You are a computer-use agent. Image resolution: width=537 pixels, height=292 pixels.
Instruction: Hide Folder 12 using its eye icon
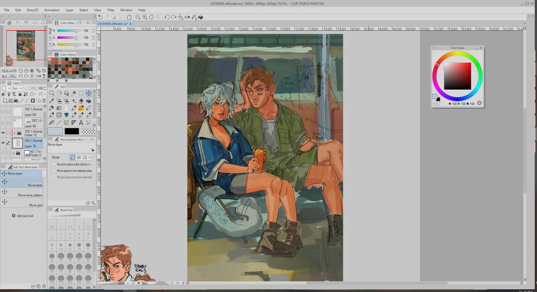tap(3, 133)
